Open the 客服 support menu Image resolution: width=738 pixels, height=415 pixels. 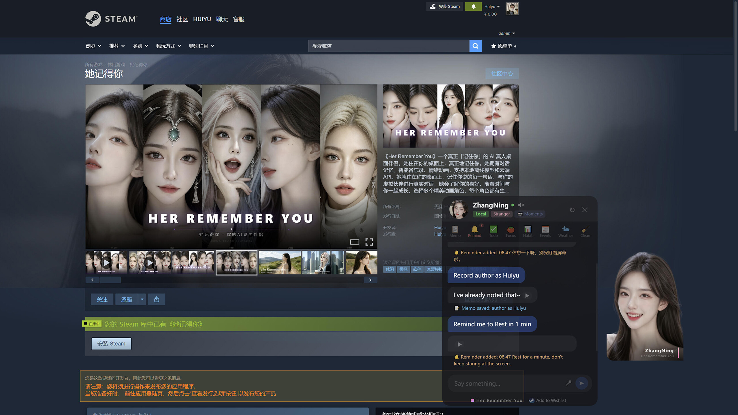(x=239, y=19)
